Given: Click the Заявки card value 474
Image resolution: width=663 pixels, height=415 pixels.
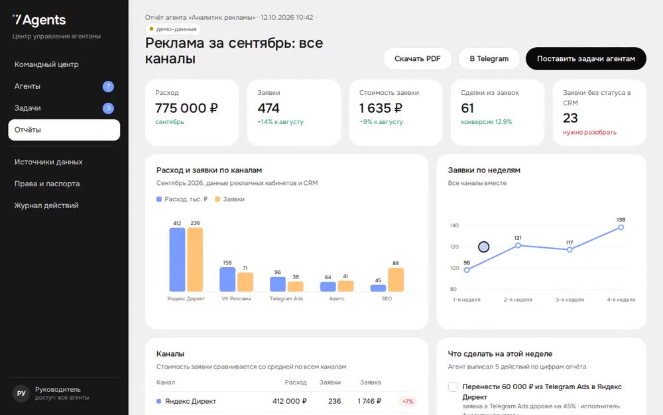Looking at the screenshot, I should (x=269, y=108).
